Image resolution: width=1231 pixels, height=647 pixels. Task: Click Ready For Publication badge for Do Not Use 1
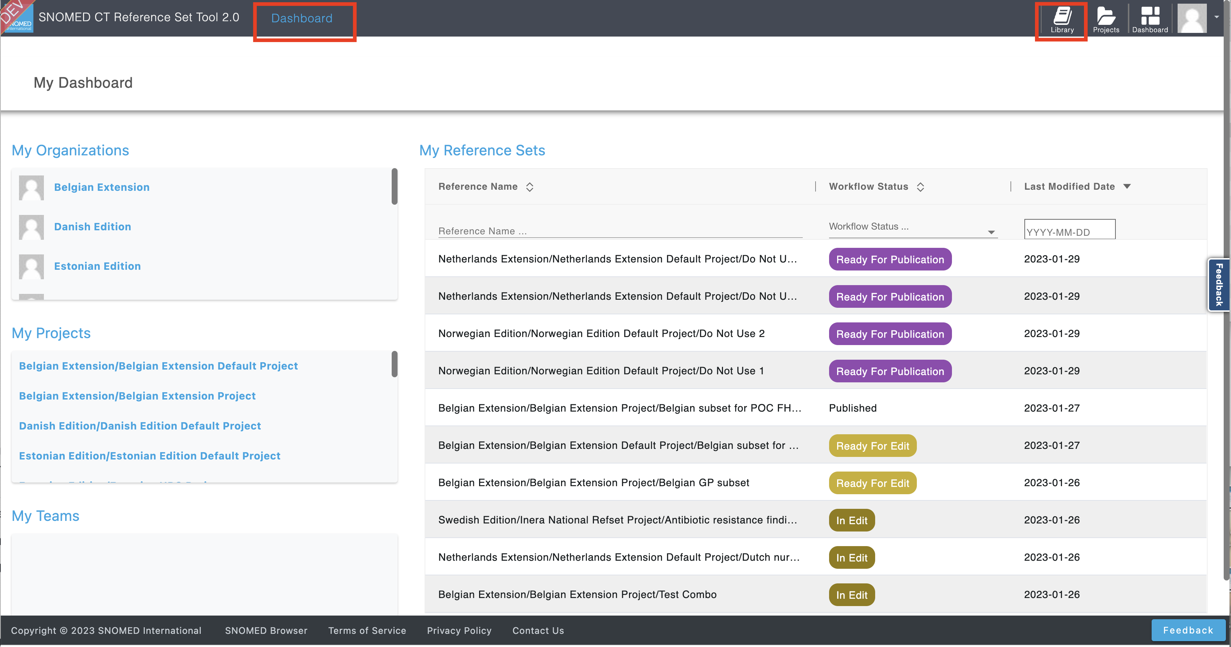click(890, 371)
